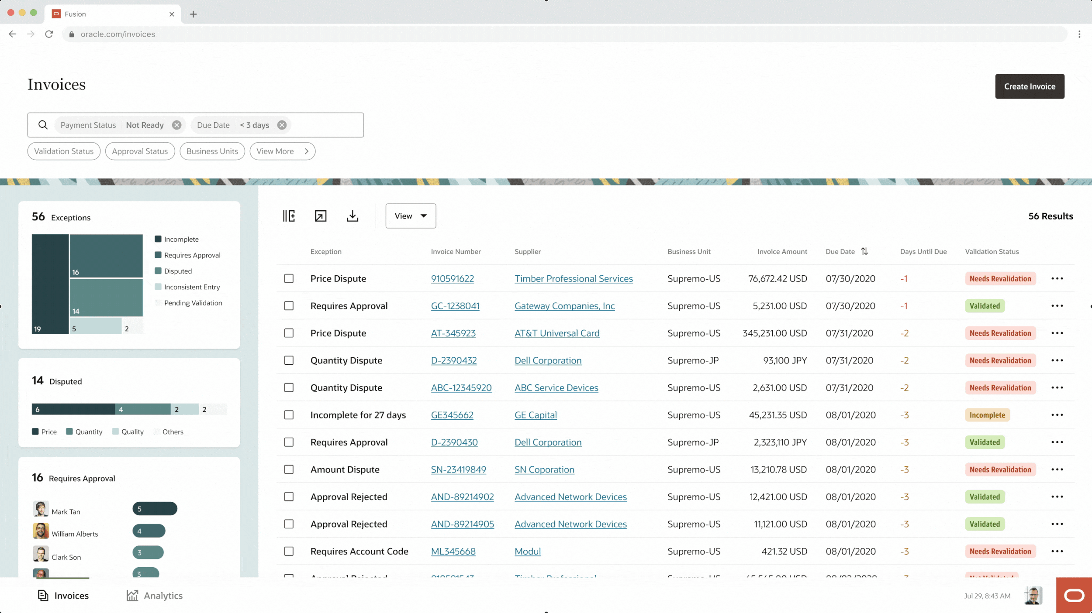Click the open-in-new-window icon
Image resolution: width=1092 pixels, height=613 pixels.
click(x=321, y=216)
